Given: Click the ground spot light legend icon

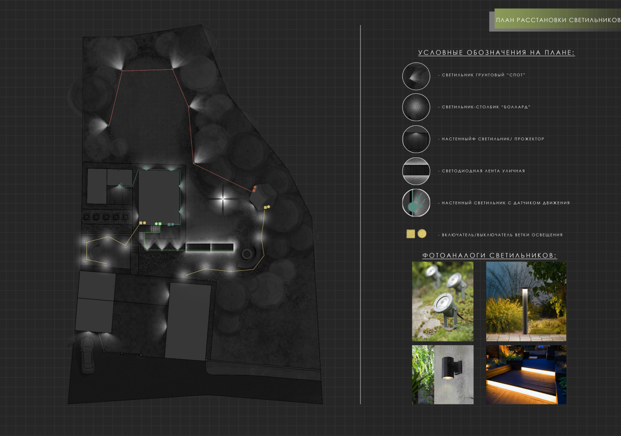Looking at the screenshot, I should coord(416,76).
